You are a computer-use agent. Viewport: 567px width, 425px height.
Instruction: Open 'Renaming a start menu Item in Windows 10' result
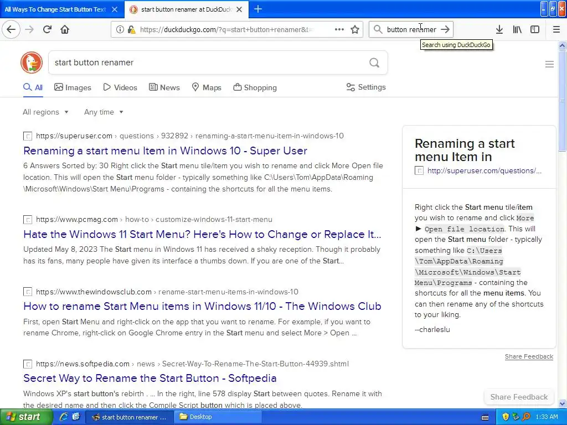(165, 151)
